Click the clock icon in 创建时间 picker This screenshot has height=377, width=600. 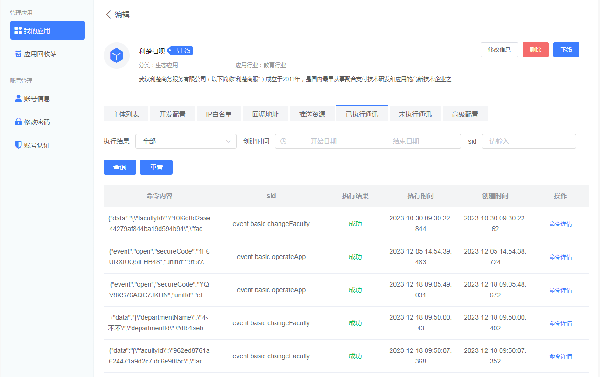pyautogui.click(x=284, y=141)
